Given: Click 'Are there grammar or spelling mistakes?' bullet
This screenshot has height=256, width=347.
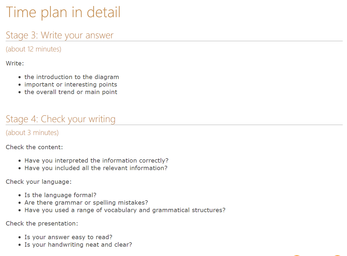Looking at the screenshot, I should point(86,203).
